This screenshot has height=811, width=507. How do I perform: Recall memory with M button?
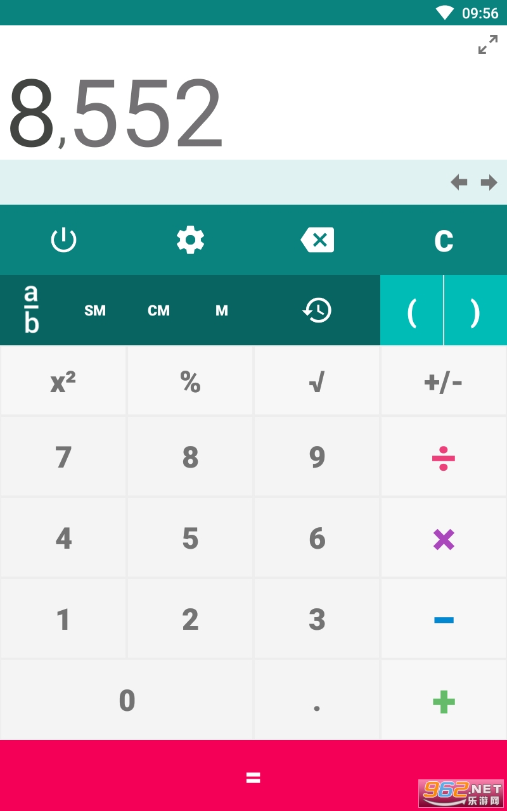tap(222, 310)
